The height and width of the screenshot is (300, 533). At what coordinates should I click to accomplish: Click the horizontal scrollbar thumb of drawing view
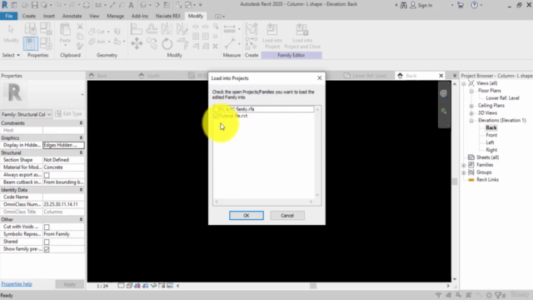[313, 286]
